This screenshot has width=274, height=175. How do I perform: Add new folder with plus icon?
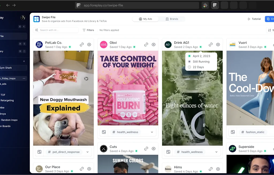[24, 61]
